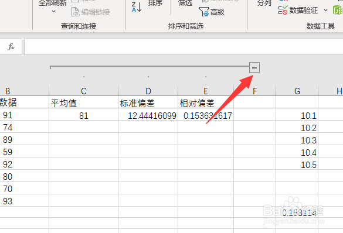343x233 pixels.
Task: Select the cell containing 12.44416099
Action: (x=148, y=114)
